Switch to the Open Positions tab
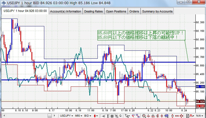The image size is (206, 118). [x=116, y=11]
